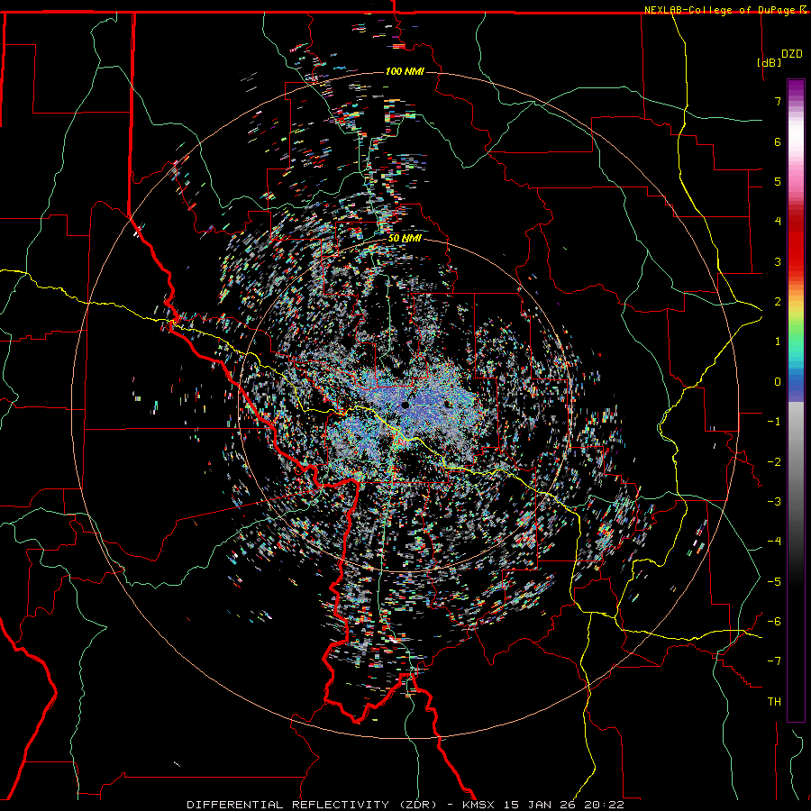The width and height of the screenshot is (811, 811).
Task: Click the KMSX station identifier in the caption
Action: pos(480,805)
